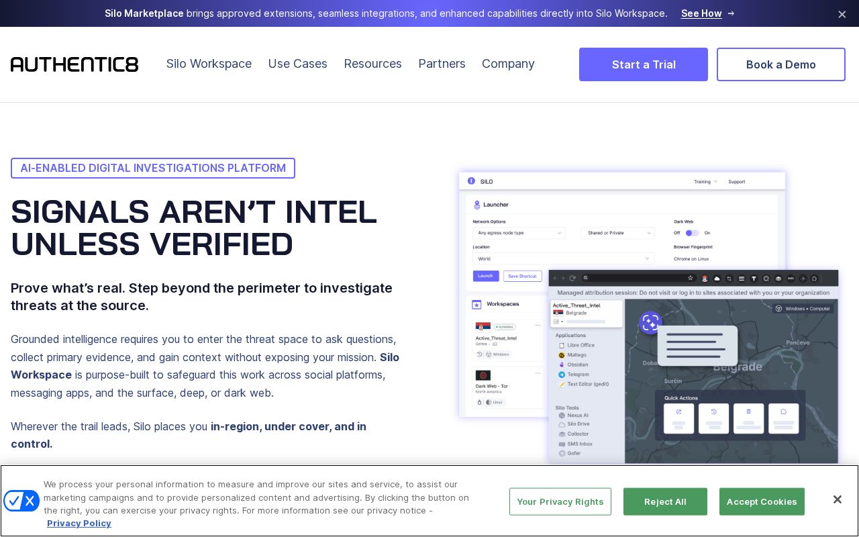Close the cookie consent banner
Image resolution: width=859 pixels, height=537 pixels.
click(837, 499)
